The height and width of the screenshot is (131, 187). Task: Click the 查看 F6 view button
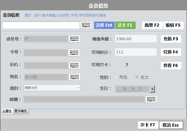171,65
